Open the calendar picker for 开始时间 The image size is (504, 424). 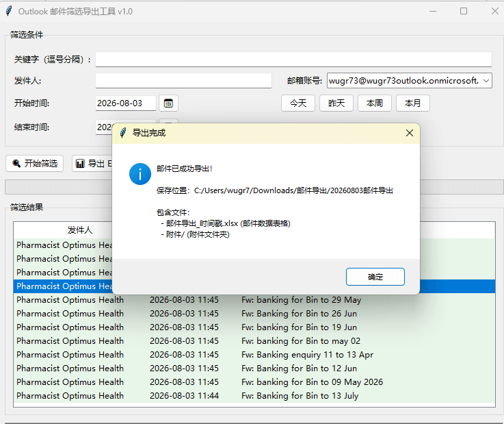pyautogui.click(x=168, y=103)
